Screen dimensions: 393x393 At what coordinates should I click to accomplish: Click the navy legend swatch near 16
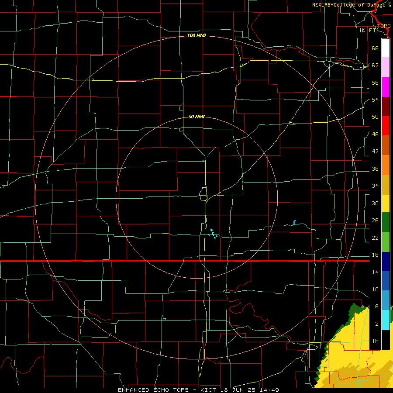click(x=386, y=262)
